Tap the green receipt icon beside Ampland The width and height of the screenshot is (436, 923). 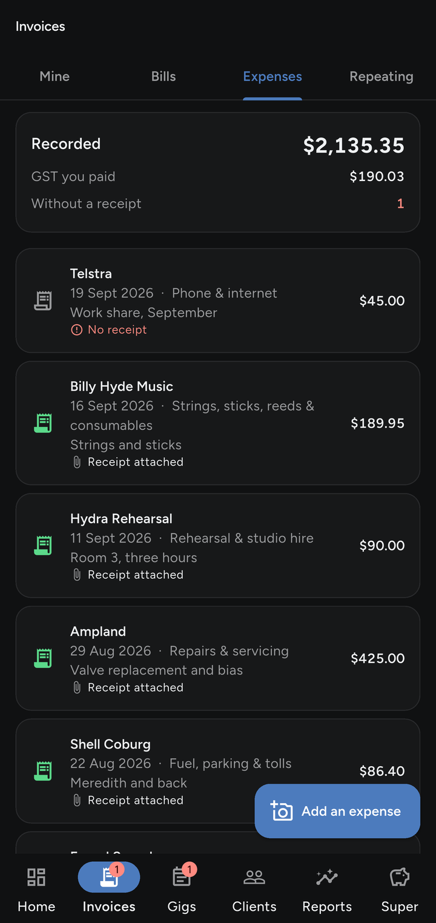pos(43,658)
